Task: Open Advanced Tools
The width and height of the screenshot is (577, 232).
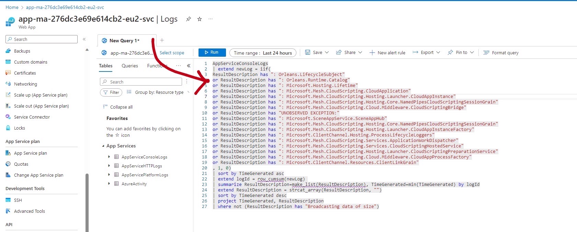Action: click(30, 211)
